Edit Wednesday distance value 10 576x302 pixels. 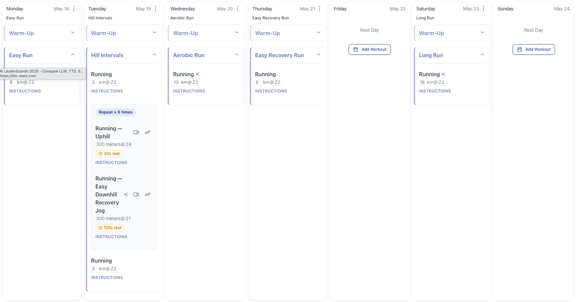click(176, 82)
